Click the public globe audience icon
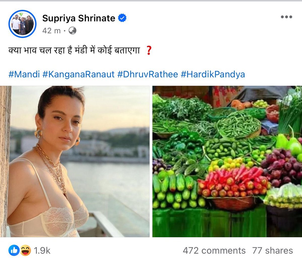This screenshot has height=263, width=302. click(72, 31)
